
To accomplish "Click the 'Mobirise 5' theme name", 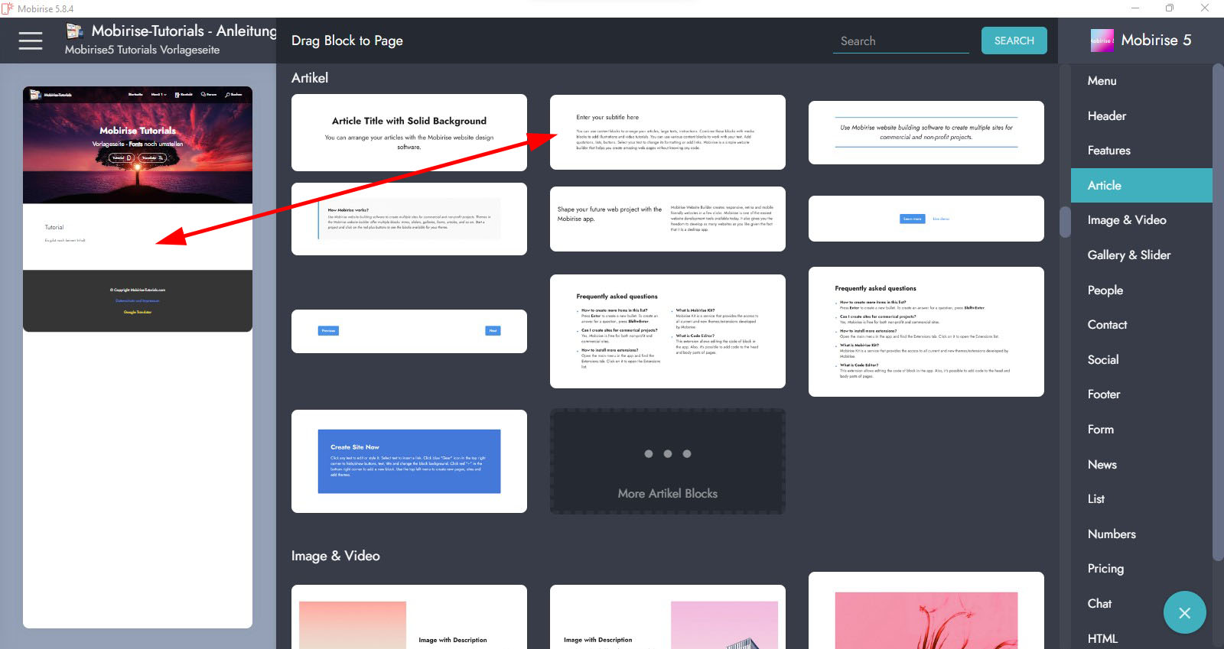I will [x=1156, y=41].
